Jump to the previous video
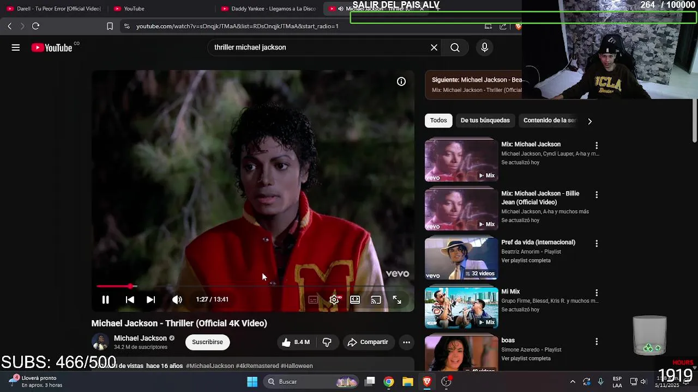Image resolution: width=698 pixels, height=392 pixels. pos(130,299)
